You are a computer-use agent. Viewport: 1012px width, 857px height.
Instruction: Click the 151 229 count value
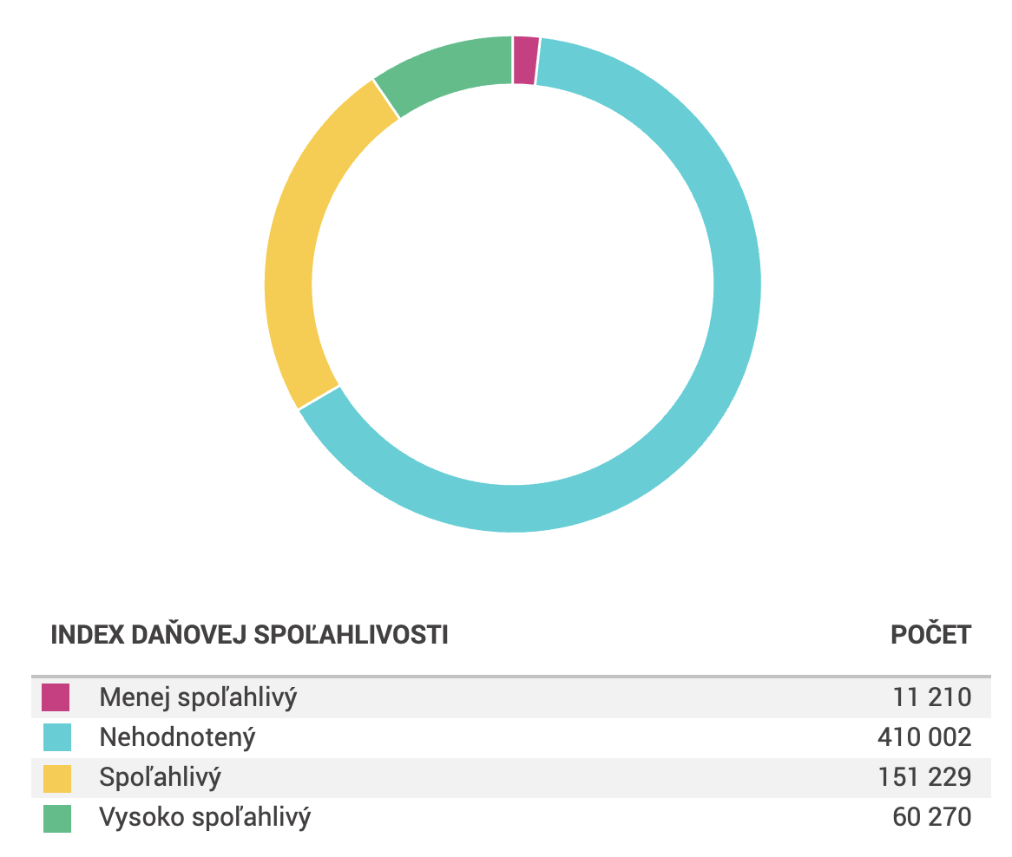(x=925, y=778)
